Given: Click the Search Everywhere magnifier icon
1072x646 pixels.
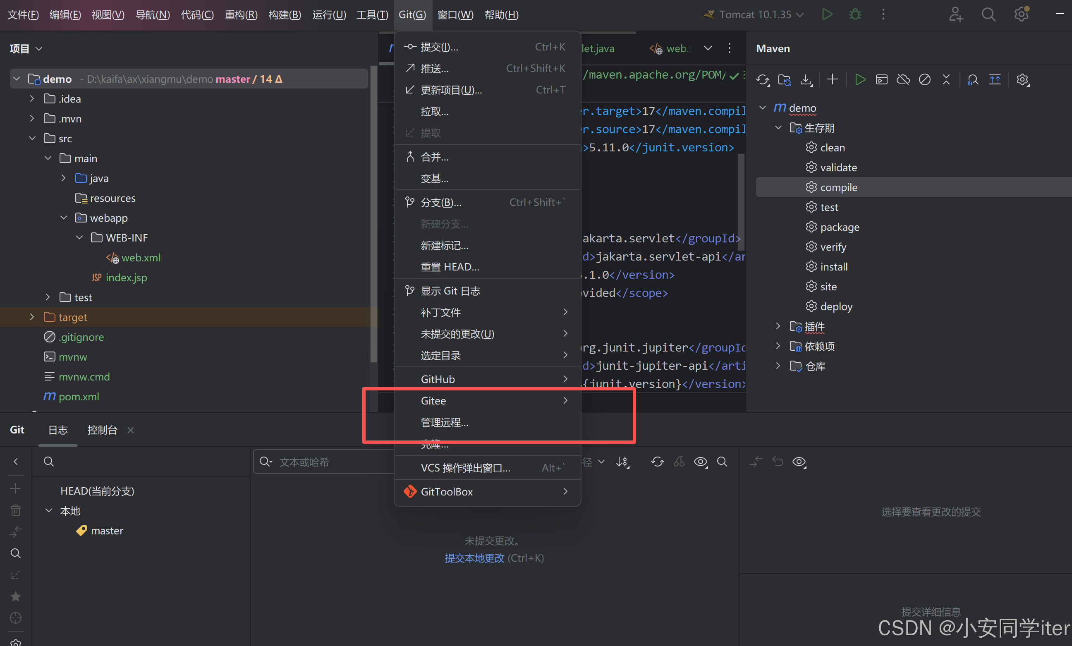Looking at the screenshot, I should [x=988, y=14].
